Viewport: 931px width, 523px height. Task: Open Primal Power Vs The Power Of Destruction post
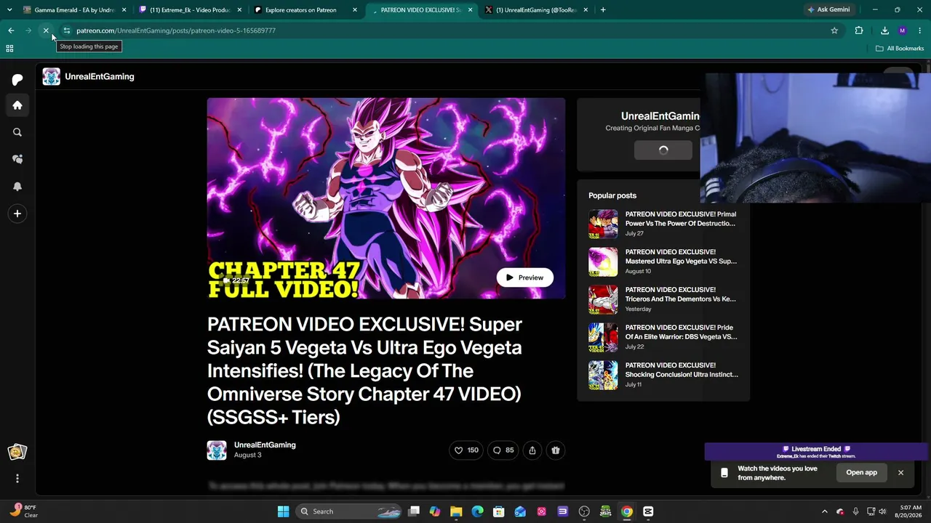click(681, 219)
